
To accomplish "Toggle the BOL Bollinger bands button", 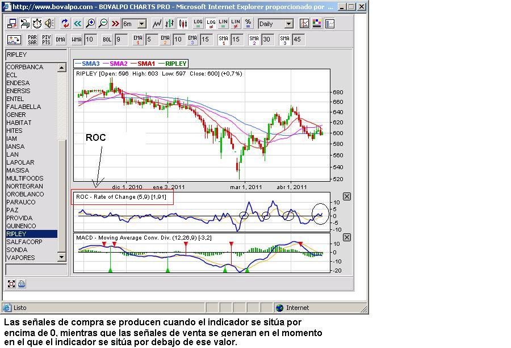I will [107, 40].
